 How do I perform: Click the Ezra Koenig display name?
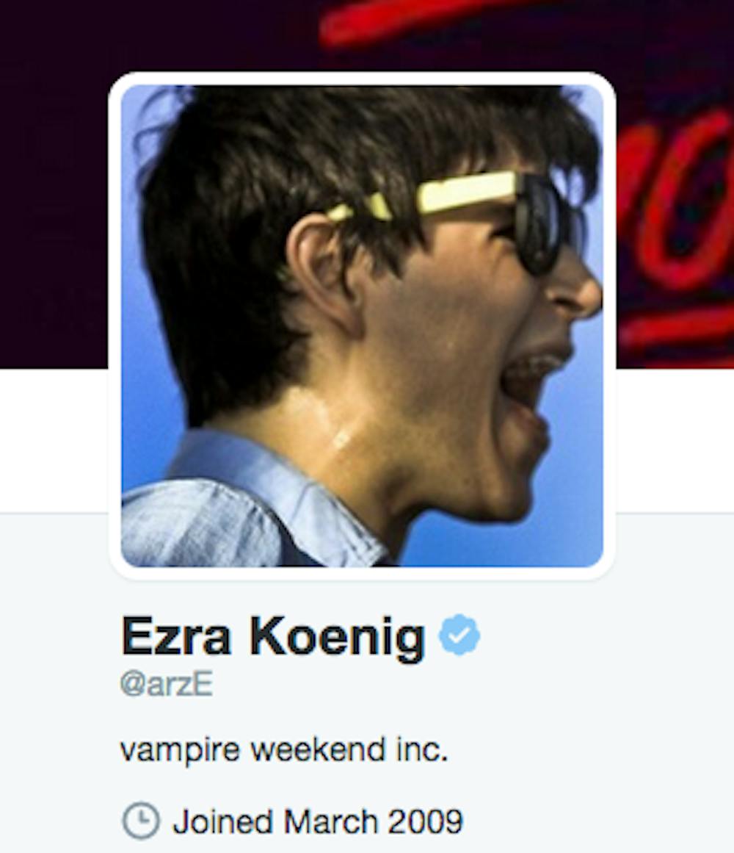click(273, 636)
